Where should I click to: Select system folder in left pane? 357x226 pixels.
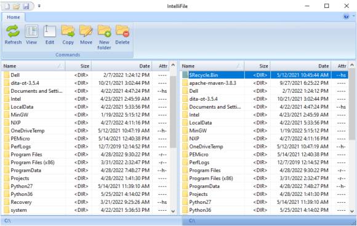click(x=86, y=210)
